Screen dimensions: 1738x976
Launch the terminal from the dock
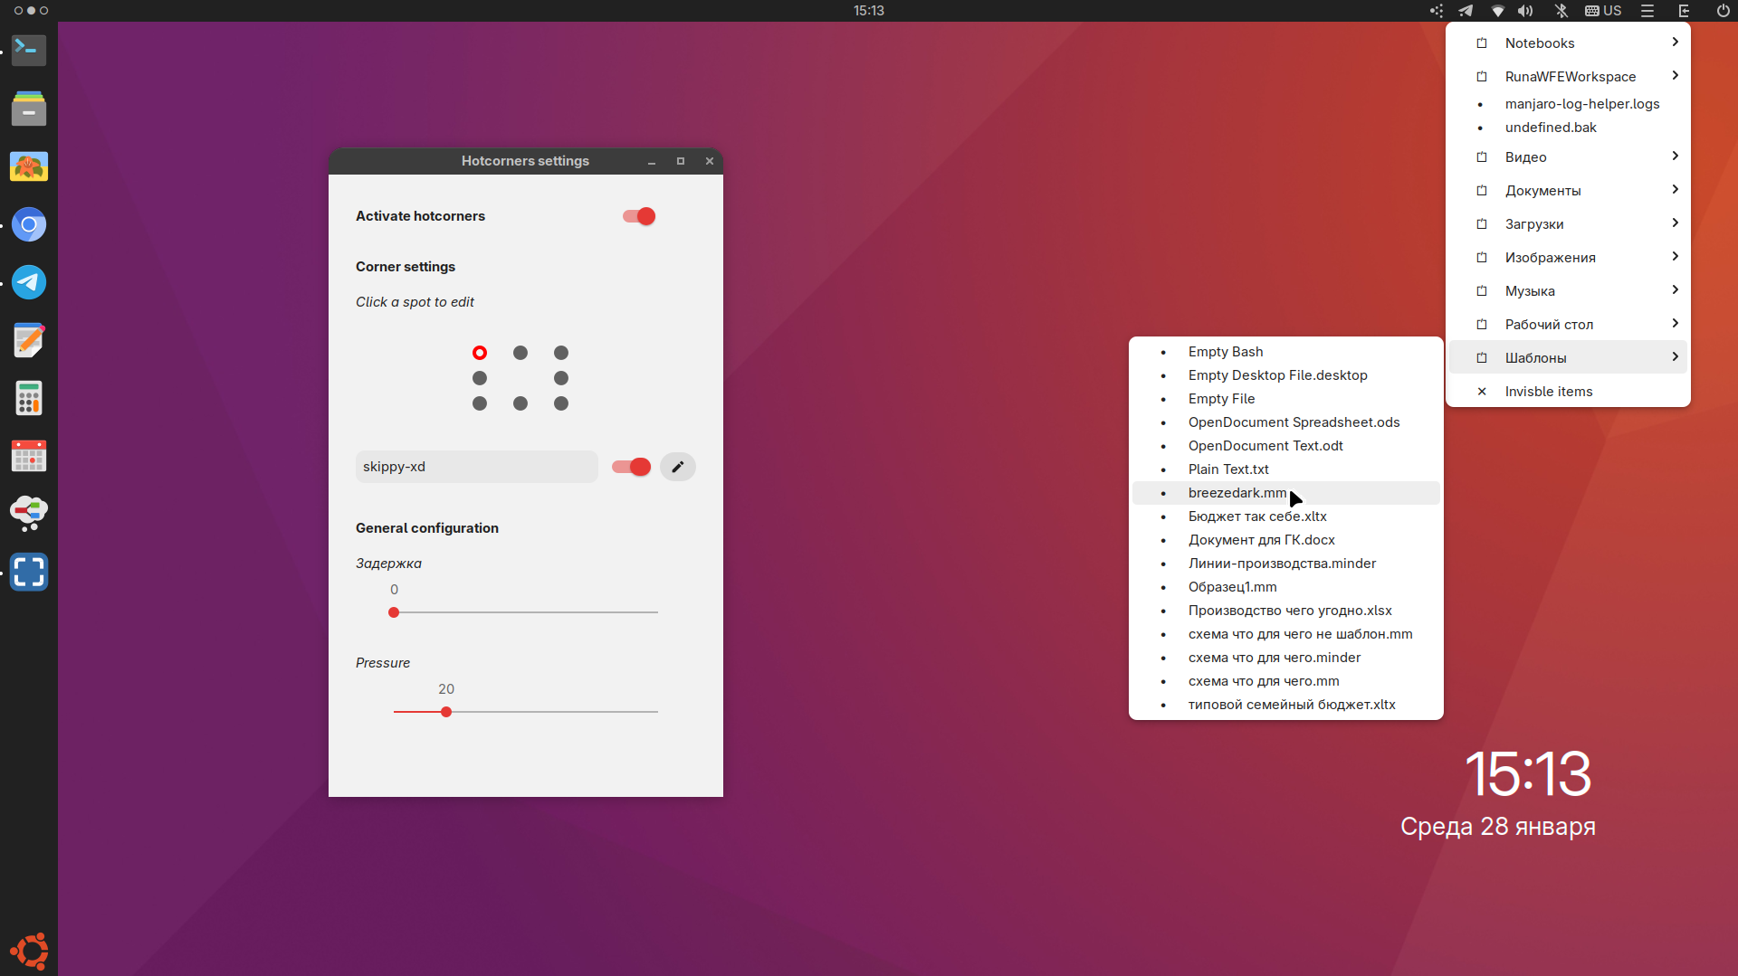(29, 50)
